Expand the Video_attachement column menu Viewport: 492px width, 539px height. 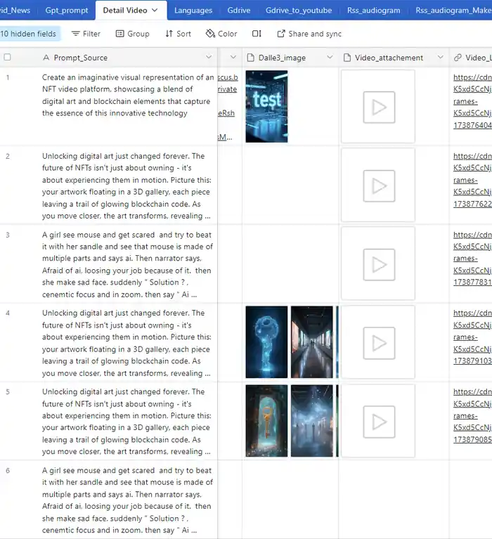(441, 57)
